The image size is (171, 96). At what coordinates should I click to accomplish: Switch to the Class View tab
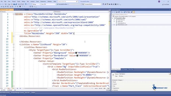click(131, 69)
